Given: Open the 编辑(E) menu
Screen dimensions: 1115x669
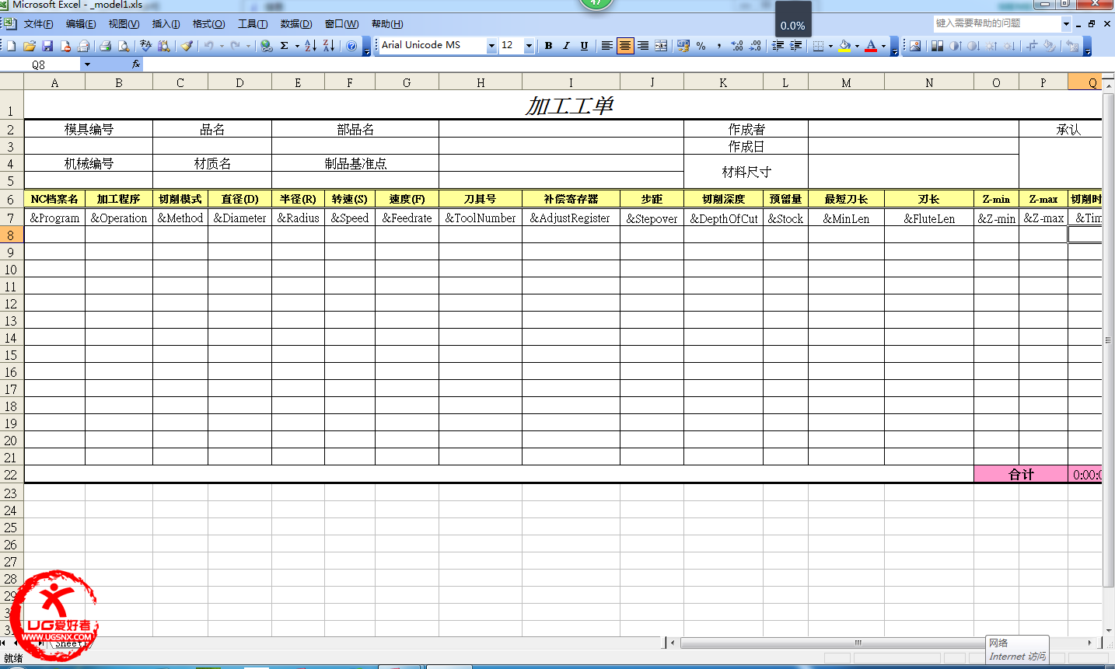Looking at the screenshot, I should pyautogui.click(x=81, y=24).
